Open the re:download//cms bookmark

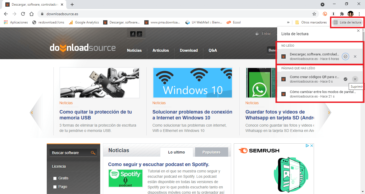pos(48,22)
